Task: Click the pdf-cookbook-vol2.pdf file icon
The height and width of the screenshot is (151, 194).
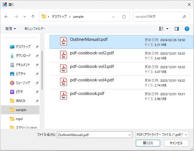Action: coord(64,55)
